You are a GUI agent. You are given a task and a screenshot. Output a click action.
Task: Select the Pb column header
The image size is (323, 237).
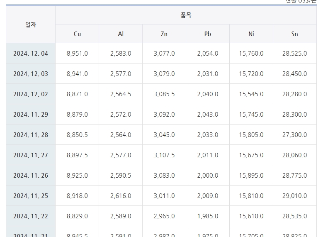pyautogui.click(x=208, y=34)
